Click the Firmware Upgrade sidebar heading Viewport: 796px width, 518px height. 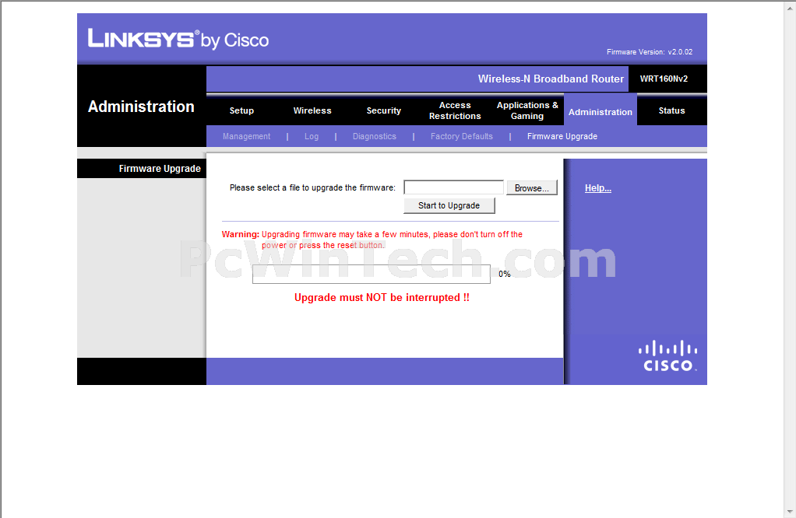160,168
